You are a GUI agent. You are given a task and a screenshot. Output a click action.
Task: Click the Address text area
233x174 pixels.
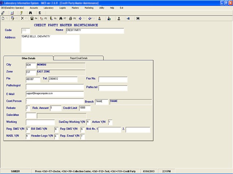tap(50, 43)
